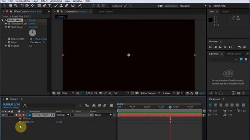
Task: Open the Layer menu
Action: [x=35, y=1]
